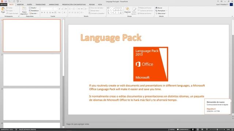Click Restablecer slide button
Image resolution: width=234 pixels, height=131 pixels.
tap(34, 11)
